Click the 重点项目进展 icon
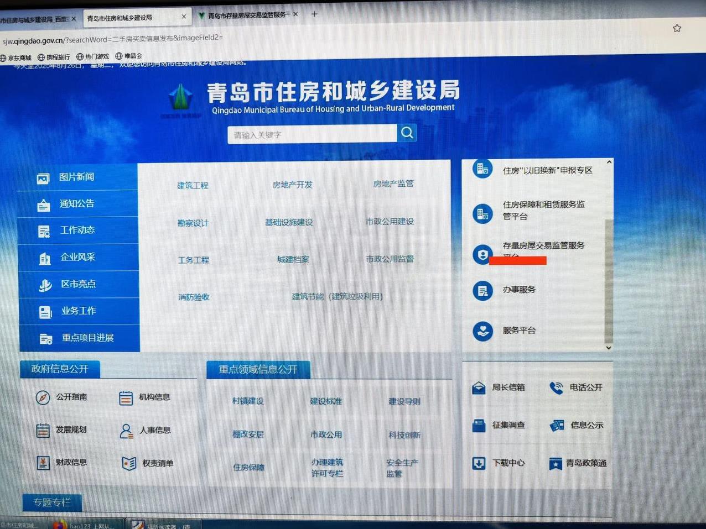The width and height of the screenshot is (706, 529). pyautogui.click(x=46, y=339)
